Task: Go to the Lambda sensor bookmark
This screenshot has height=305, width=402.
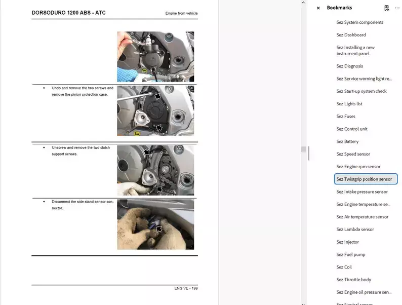Action: pyautogui.click(x=355, y=230)
